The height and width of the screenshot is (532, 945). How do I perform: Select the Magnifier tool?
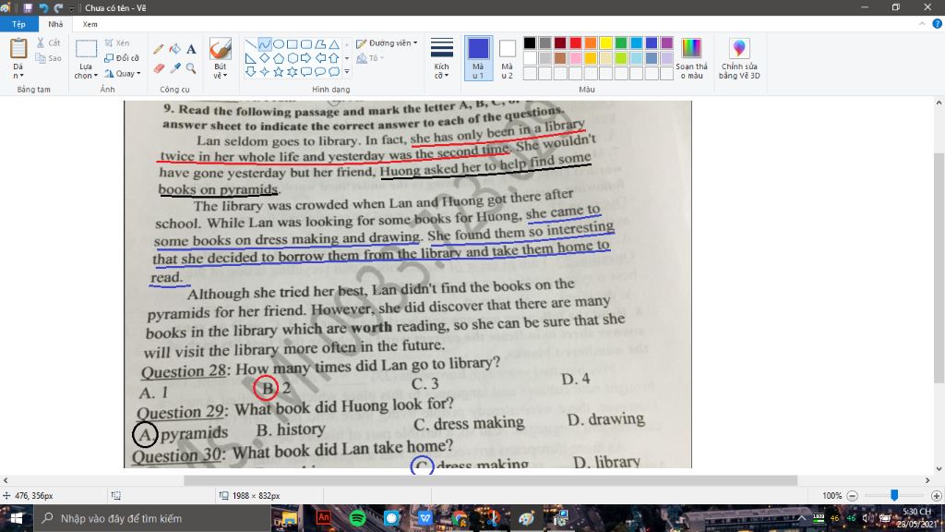(x=191, y=68)
